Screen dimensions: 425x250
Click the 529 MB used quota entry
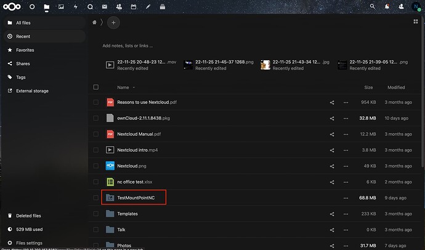tap(45, 230)
